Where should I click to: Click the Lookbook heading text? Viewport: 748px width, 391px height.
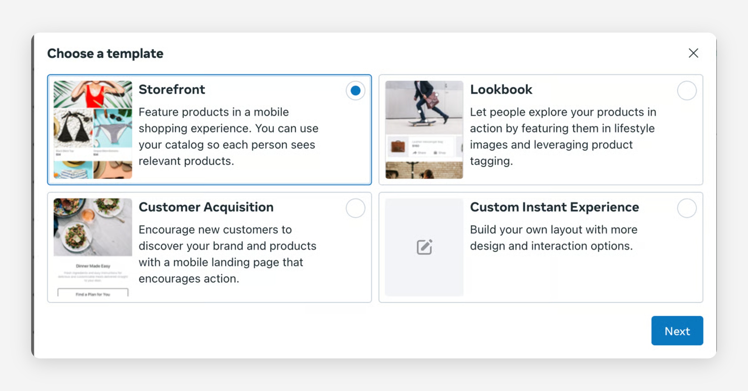pyautogui.click(x=501, y=89)
